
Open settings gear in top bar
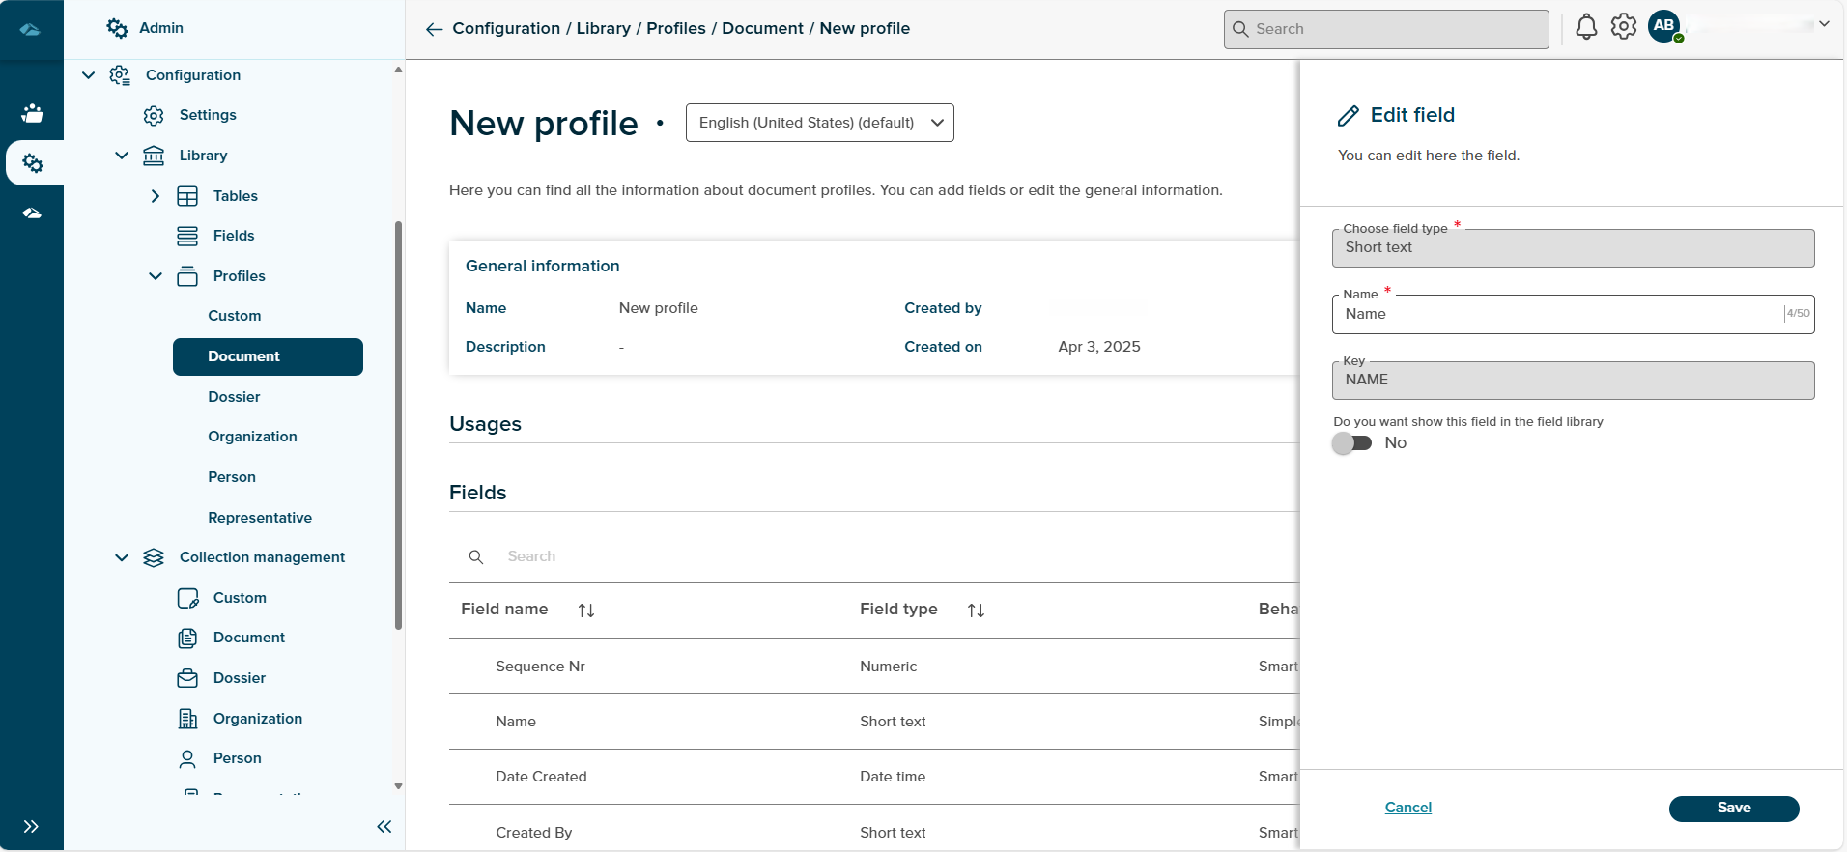[1624, 27]
